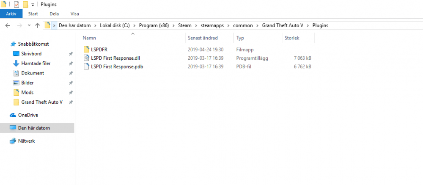Select LSPD First Response.dll file name

point(115,58)
